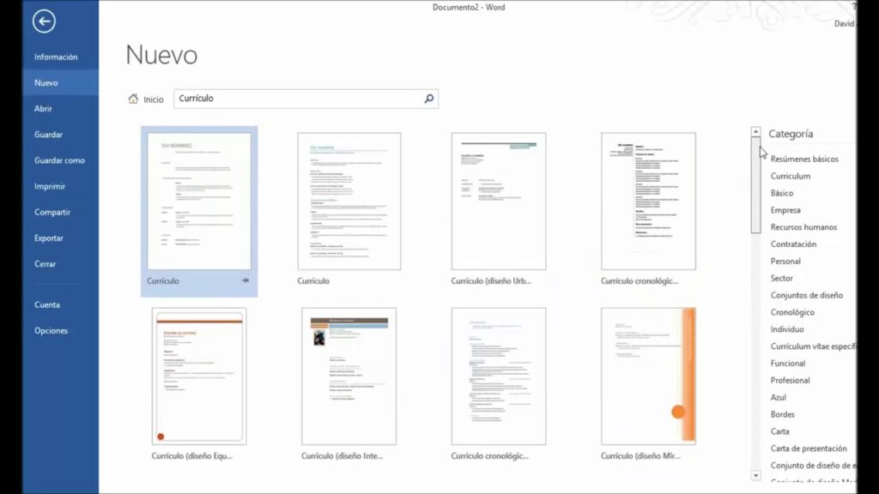Open the Cuenta settings
Viewport: 879px width, 494px height.
[48, 304]
